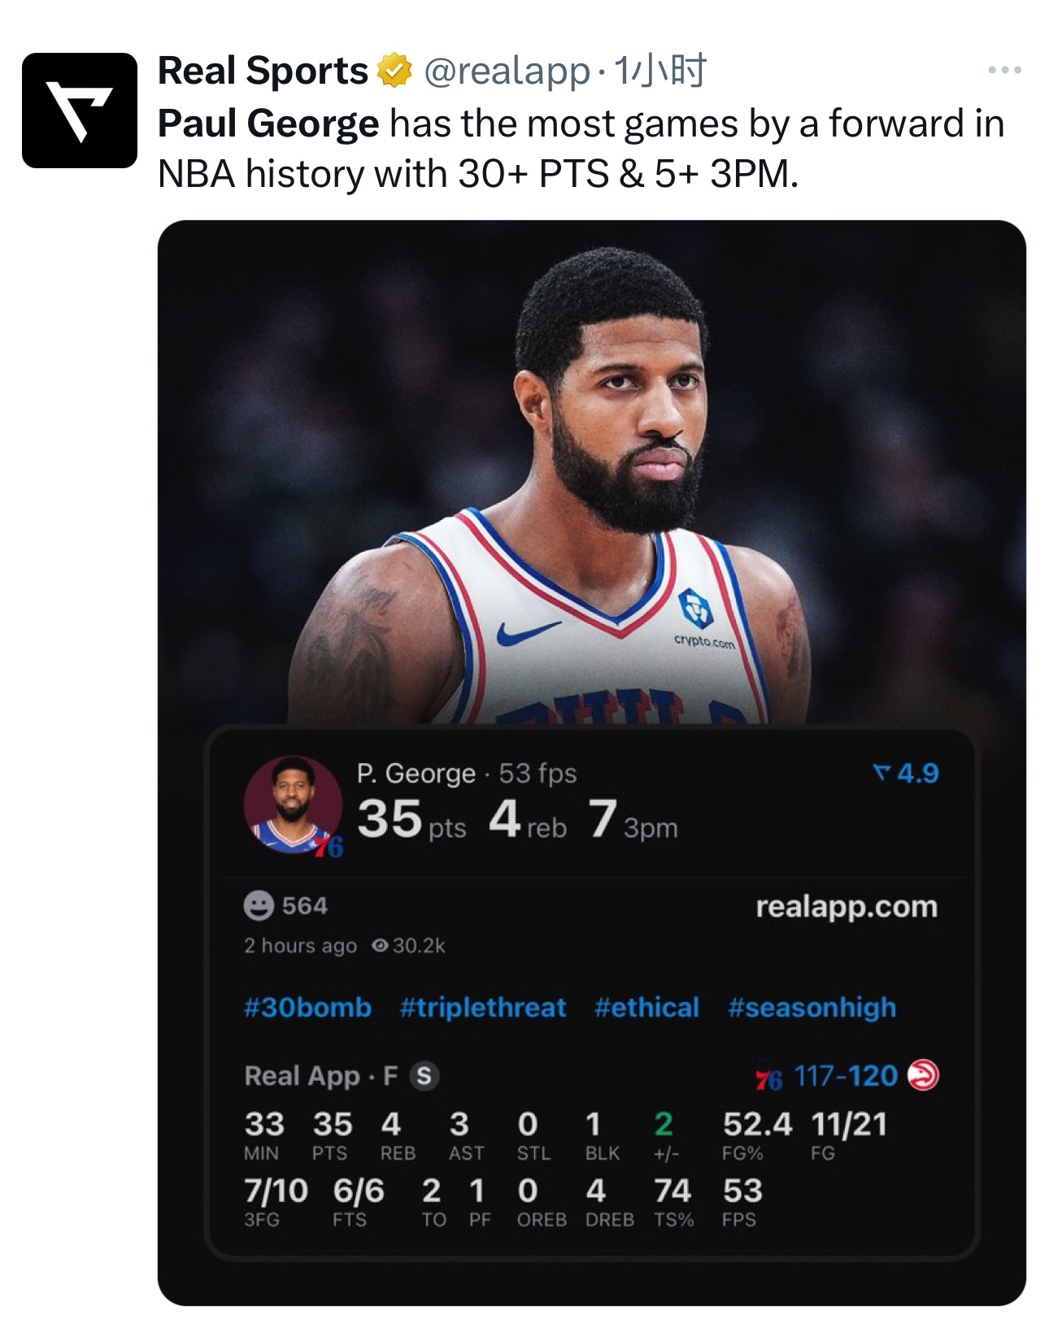This screenshot has height=1319, width=1049.
Task: Click the #triplethreat hashtag
Action: pos(481,1009)
